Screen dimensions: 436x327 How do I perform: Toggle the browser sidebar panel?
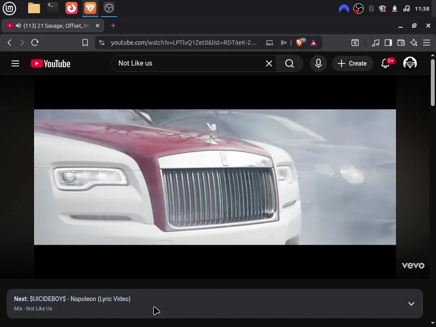click(388, 43)
